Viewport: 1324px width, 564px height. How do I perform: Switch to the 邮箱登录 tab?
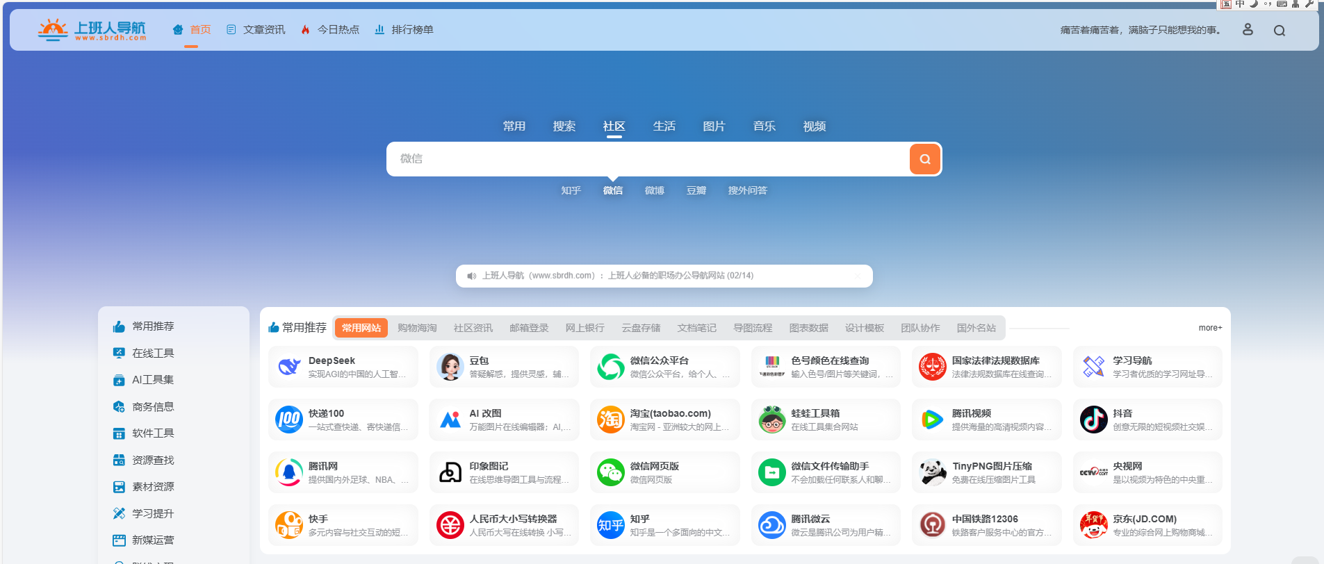529,328
